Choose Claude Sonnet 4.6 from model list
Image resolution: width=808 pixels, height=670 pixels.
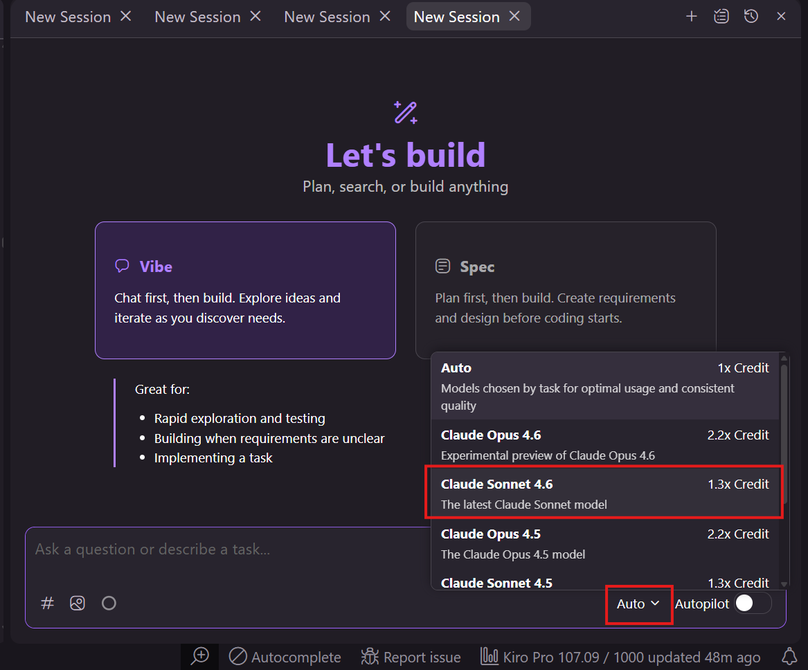[x=604, y=494]
